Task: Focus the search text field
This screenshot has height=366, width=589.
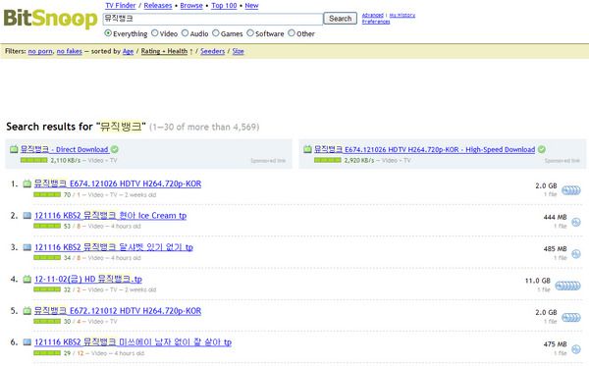Action: (x=213, y=19)
